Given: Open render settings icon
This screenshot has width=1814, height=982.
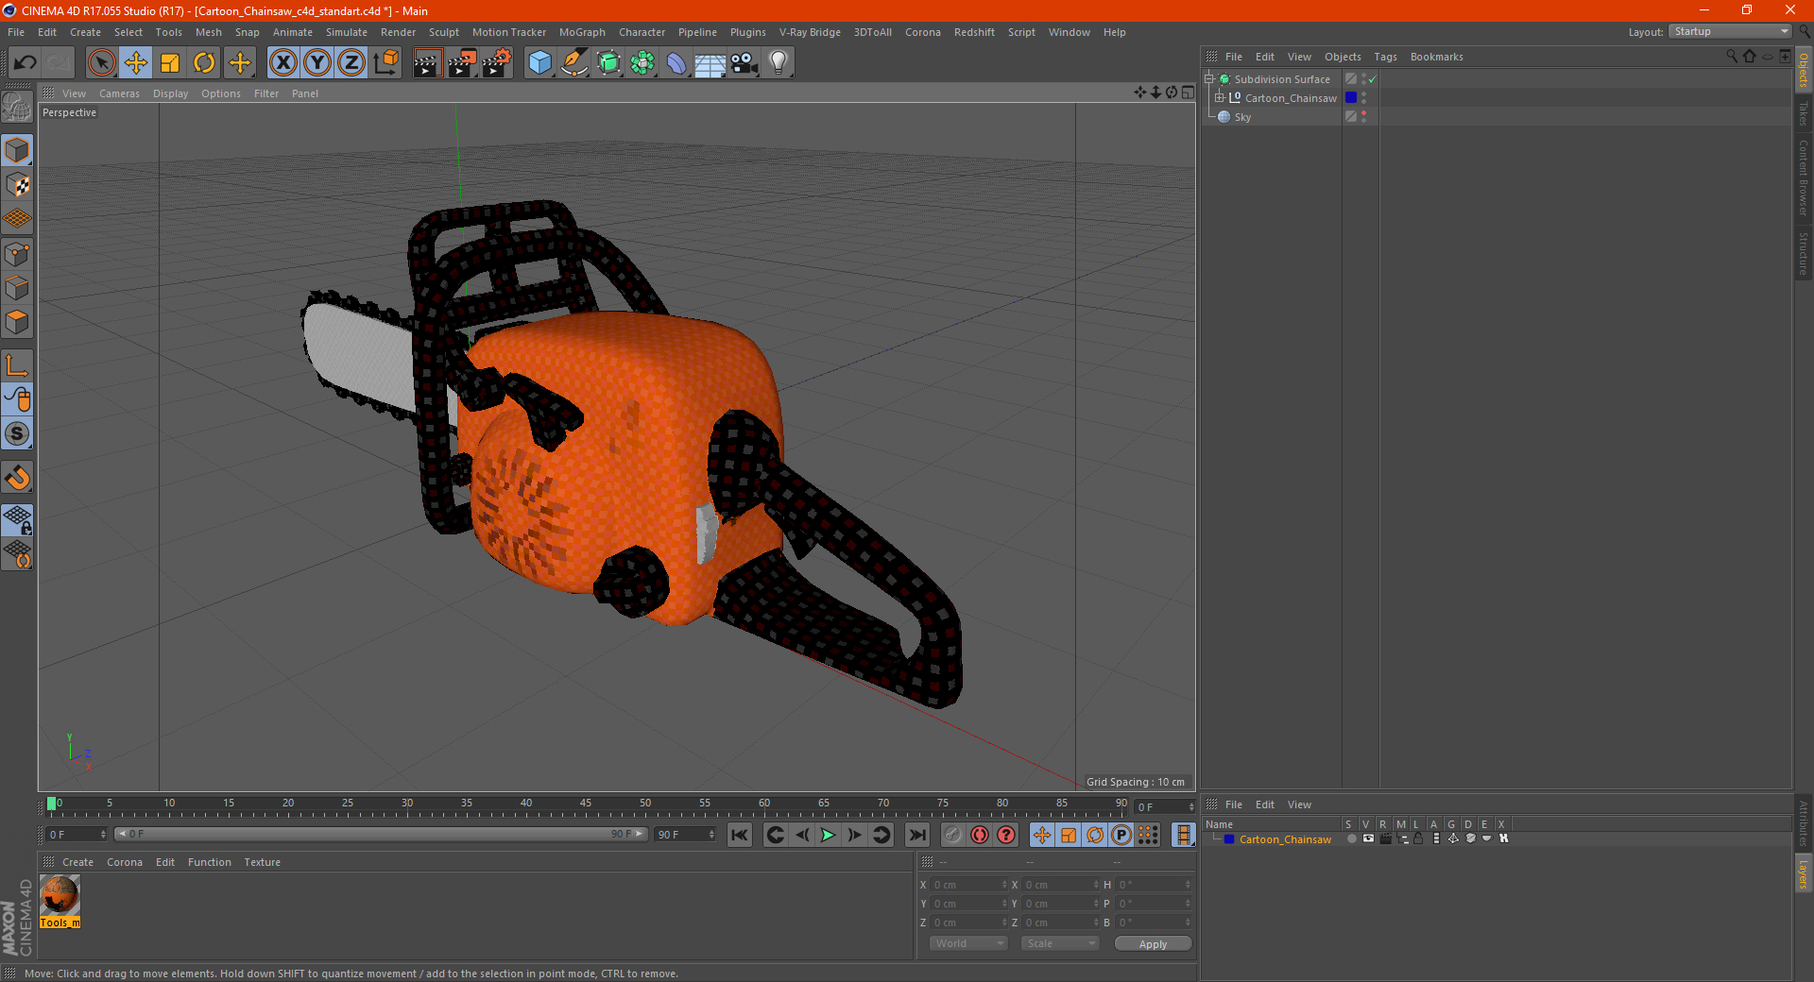Looking at the screenshot, I should pos(496,63).
